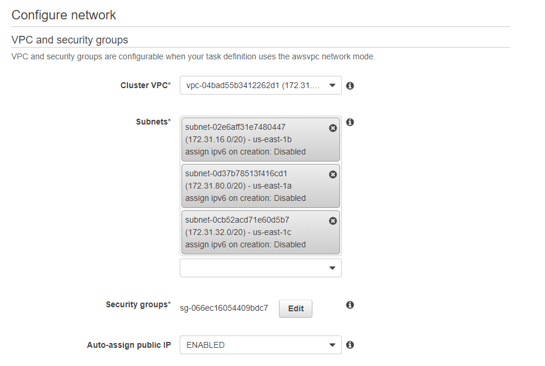545x366 pixels.
Task: Open the empty subnet selection dropdown
Action: [261, 268]
